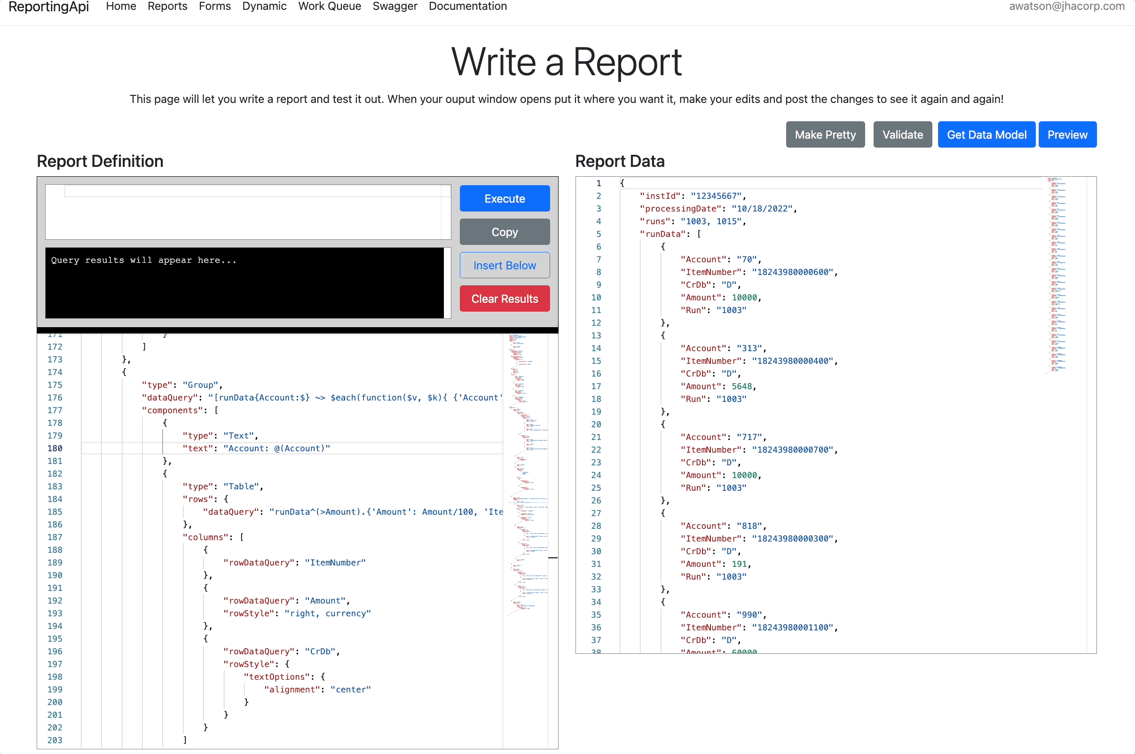Click the blue Preview button
Screen dimensions: 1135x754
coord(1067,134)
